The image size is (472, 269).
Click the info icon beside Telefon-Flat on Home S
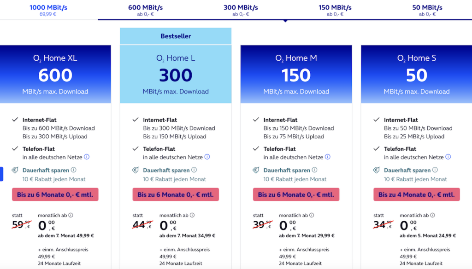pos(448,157)
